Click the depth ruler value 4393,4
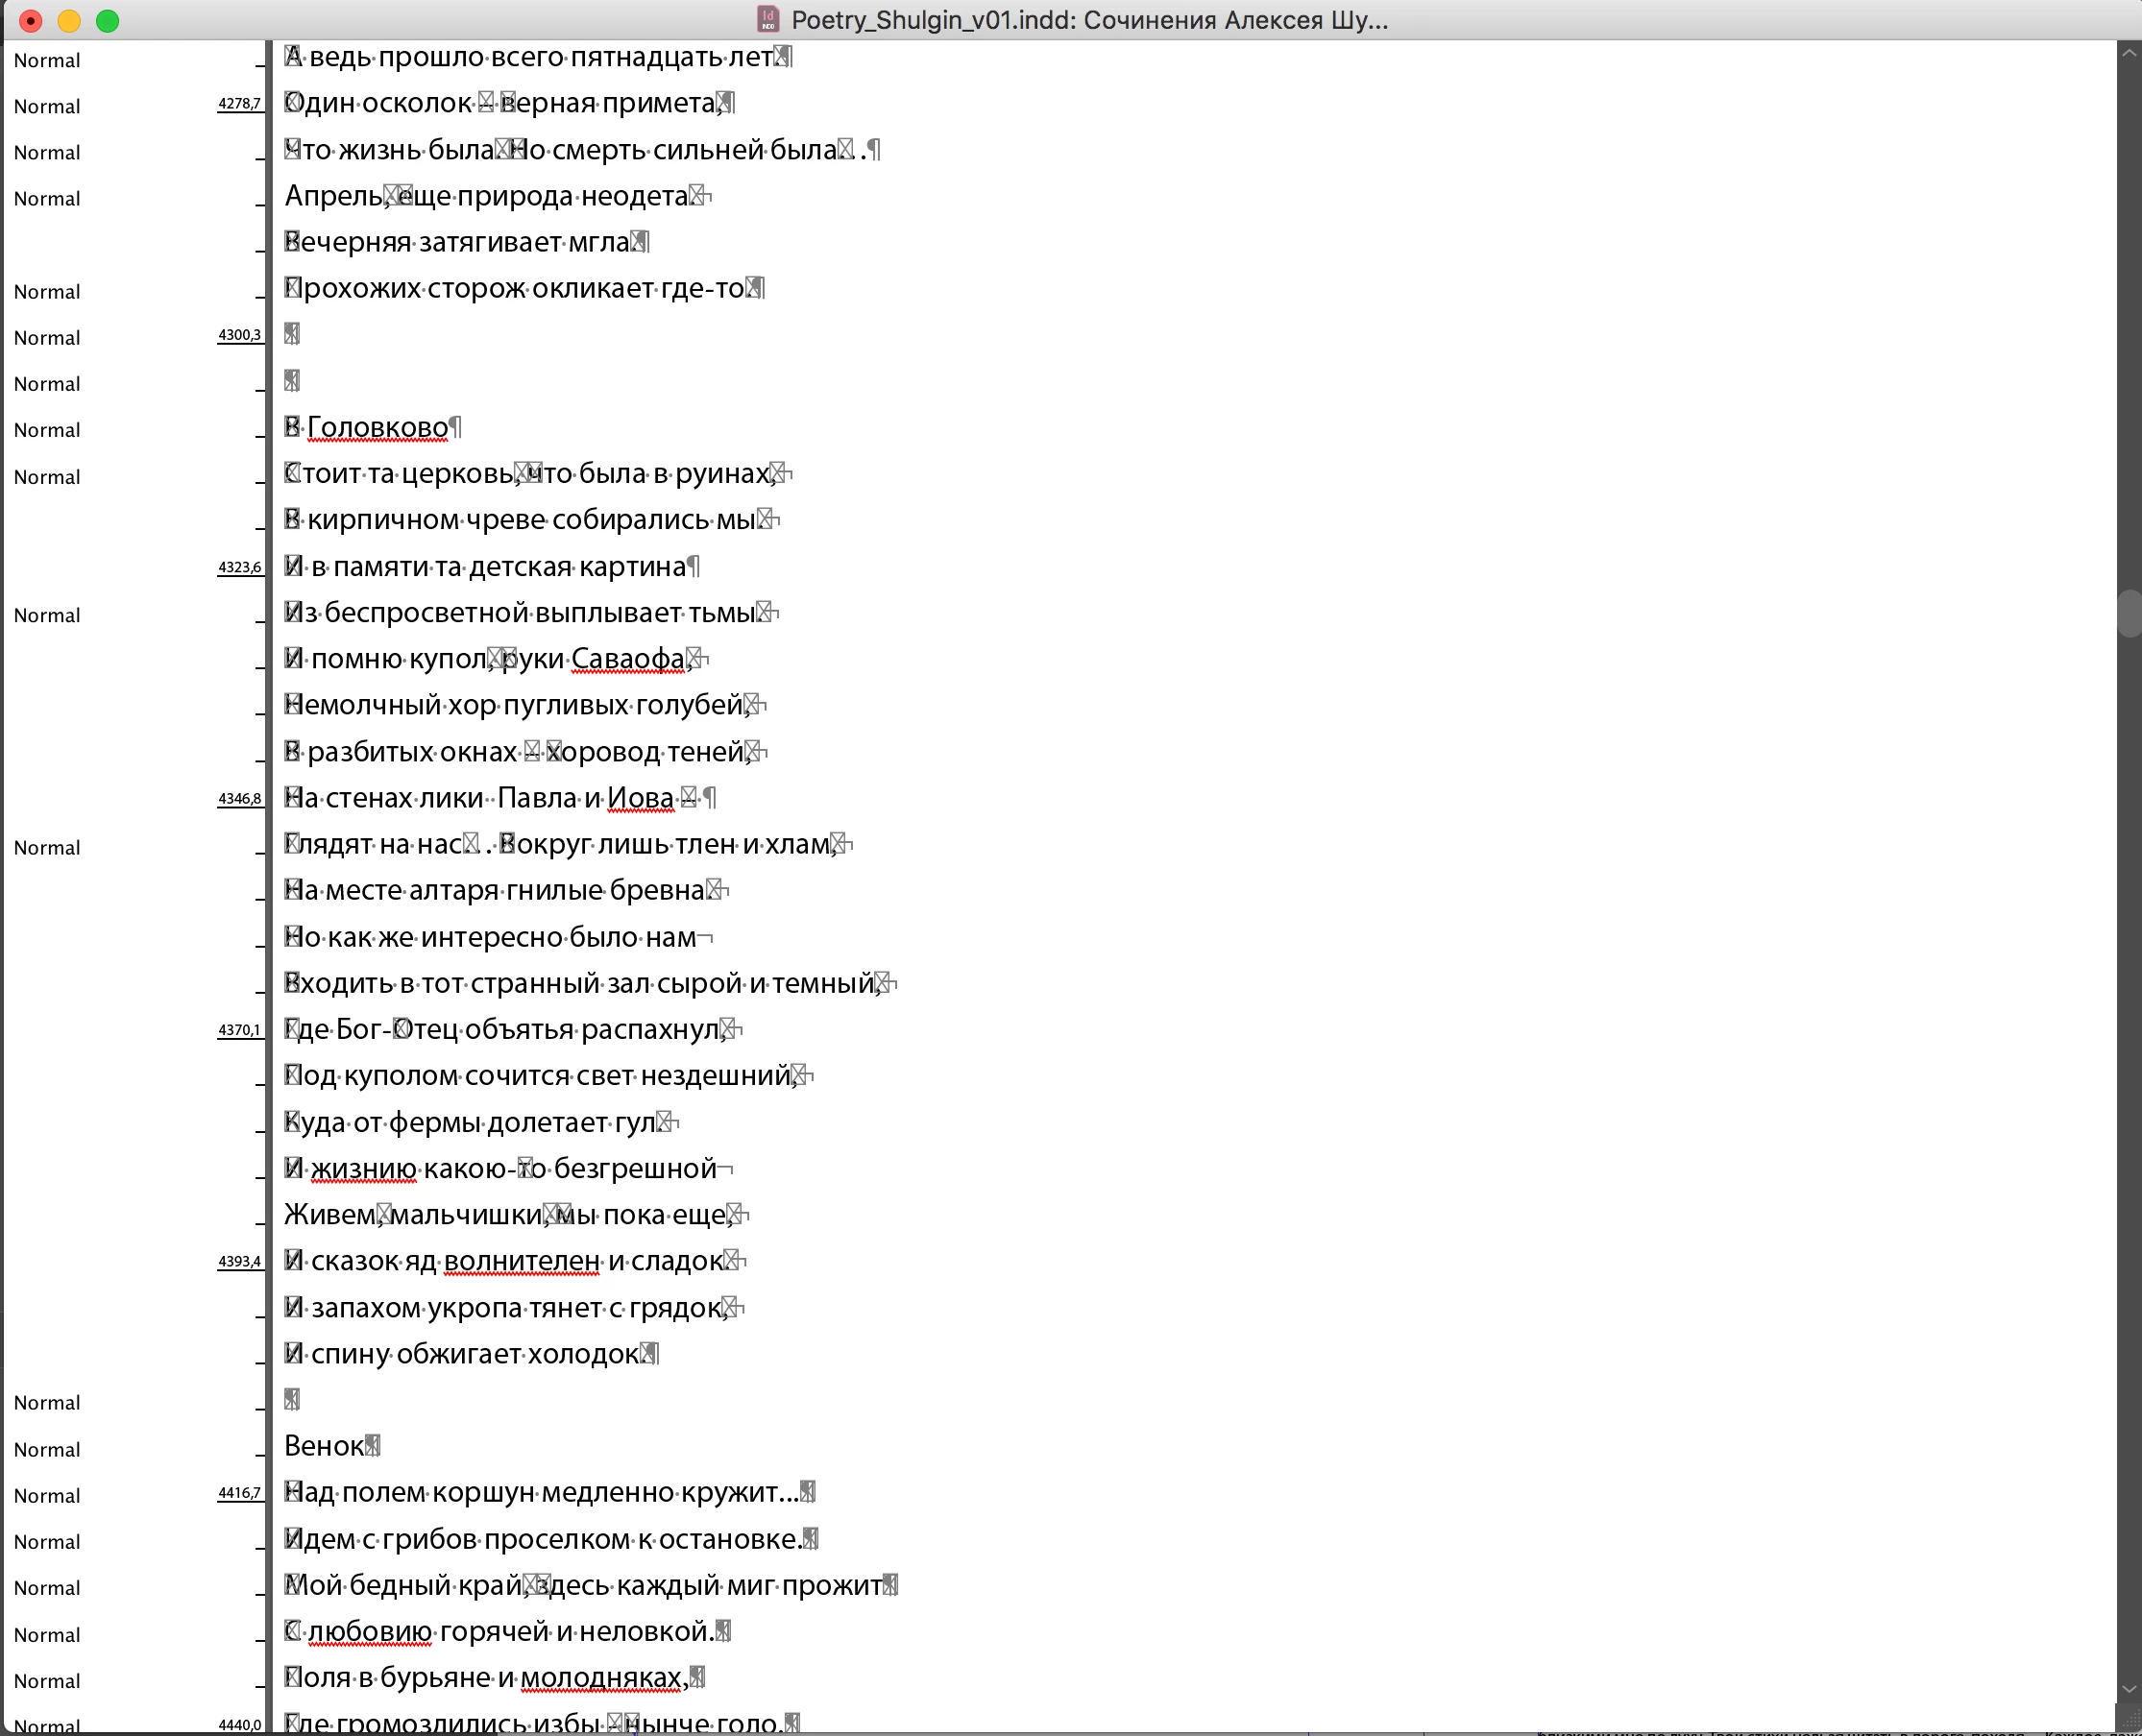2142x1736 pixels. (x=239, y=1261)
